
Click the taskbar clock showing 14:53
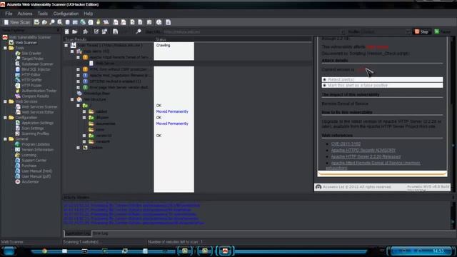(x=438, y=251)
